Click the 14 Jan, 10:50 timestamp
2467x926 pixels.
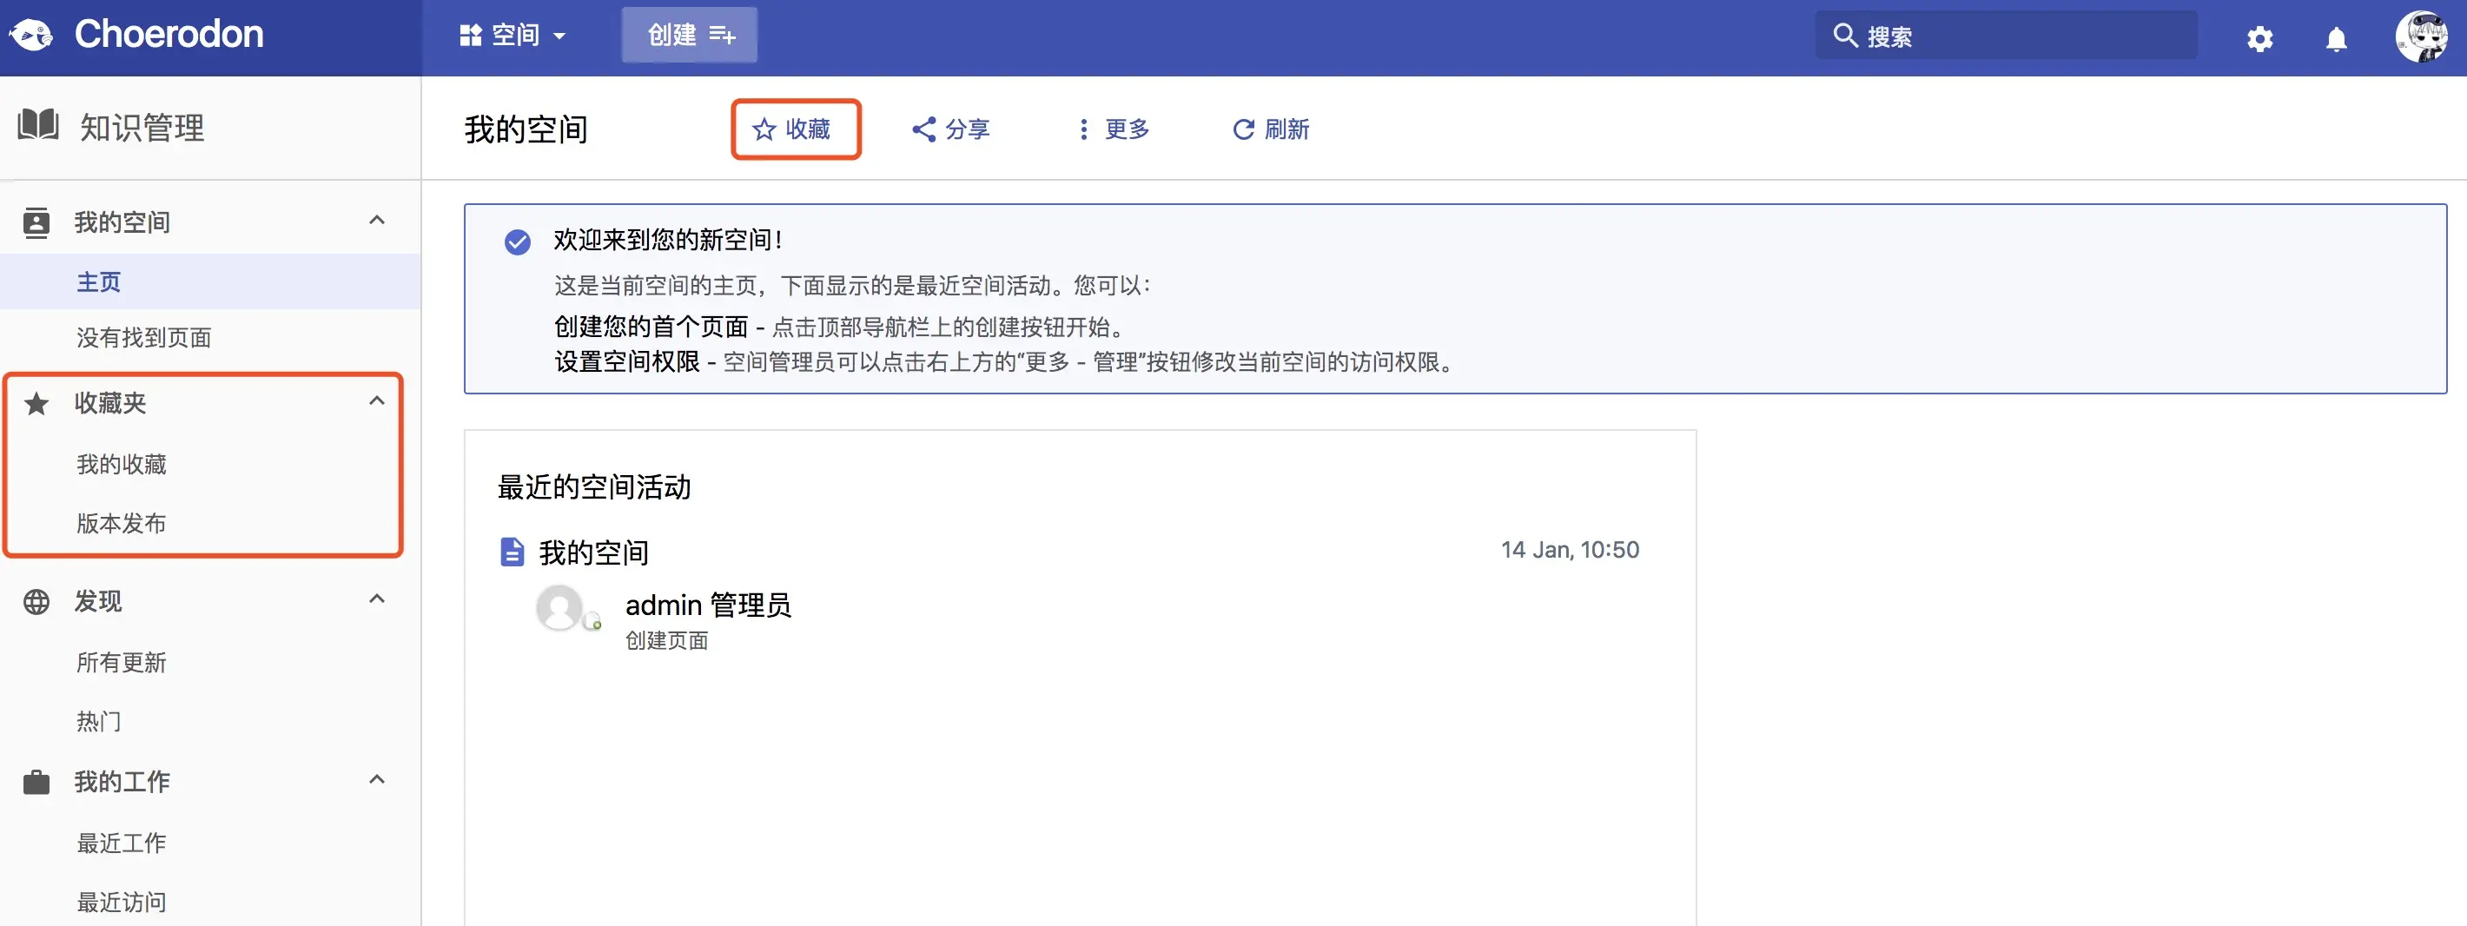pyautogui.click(x=1570, y=550)
